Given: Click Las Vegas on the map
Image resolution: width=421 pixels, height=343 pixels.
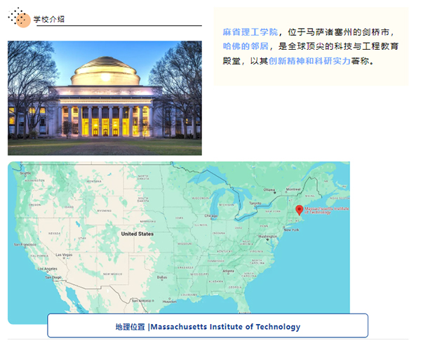Looking at the screenshot, I should coord(64,255).
